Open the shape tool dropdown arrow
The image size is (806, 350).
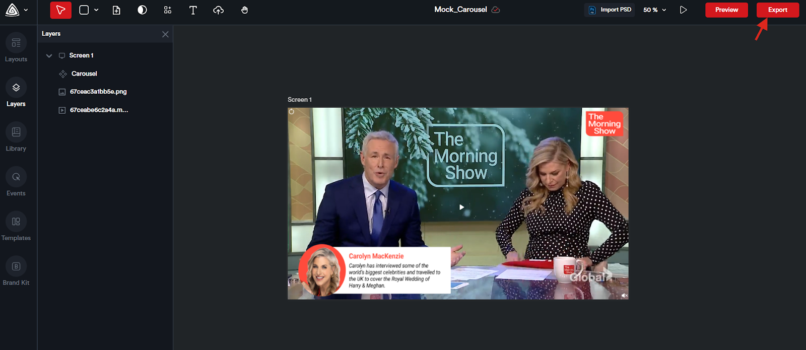96,10
